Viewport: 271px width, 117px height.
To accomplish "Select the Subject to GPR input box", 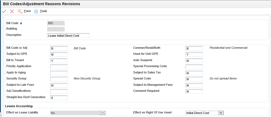I will [x=59, y=54].
